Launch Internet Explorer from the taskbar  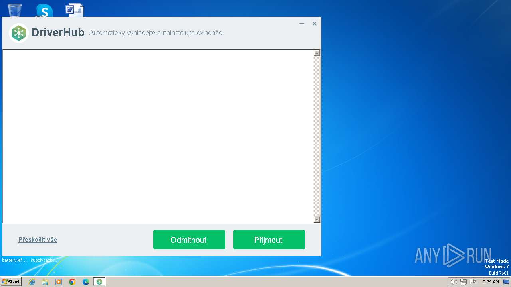pos(32,282)
